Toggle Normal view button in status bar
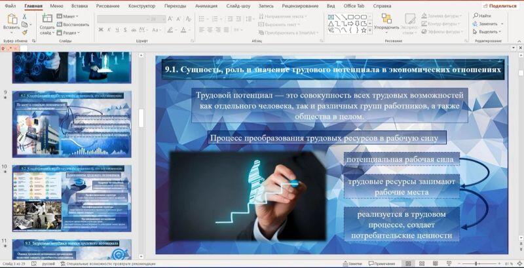Image resolution: width=524 pixels, height=268 pixels. pyautogui.click(x=408, y=263)
